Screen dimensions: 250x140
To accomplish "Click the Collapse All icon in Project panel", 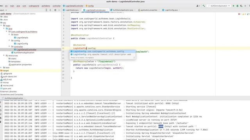I will coord(50,10).
